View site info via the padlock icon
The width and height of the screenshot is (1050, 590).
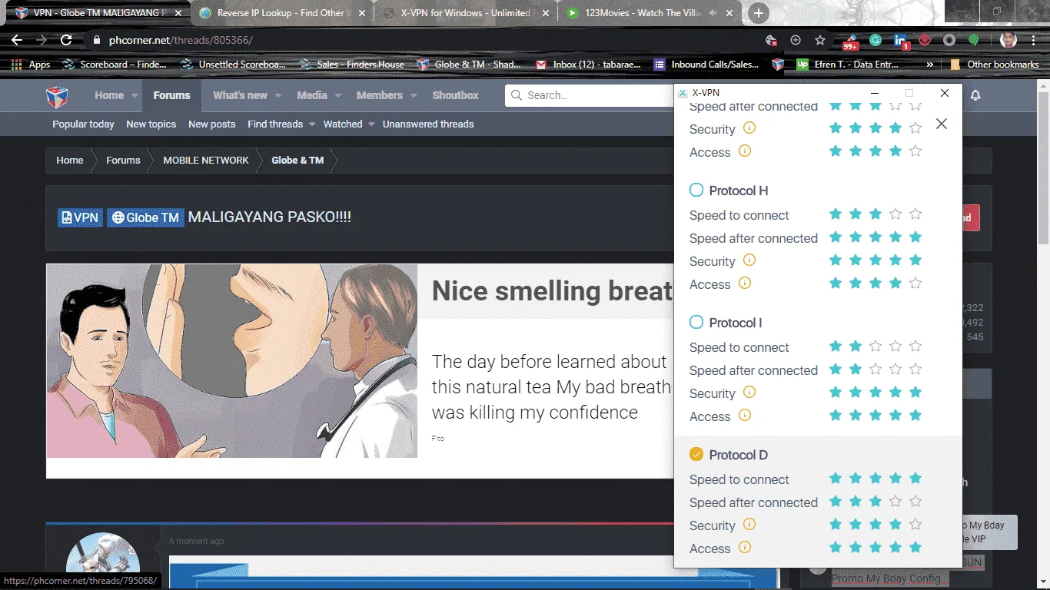click(x=96, y=40)
